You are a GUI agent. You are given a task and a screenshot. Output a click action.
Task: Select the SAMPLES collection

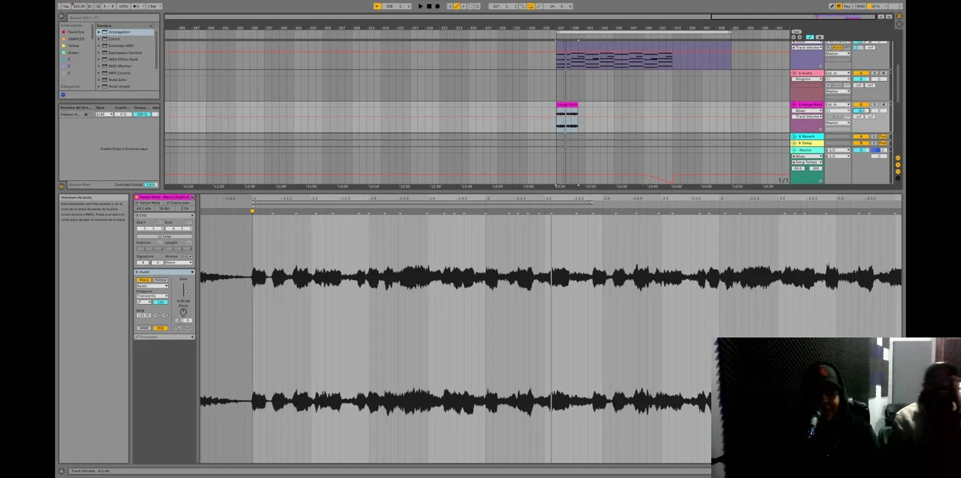[x=76, y=39]
